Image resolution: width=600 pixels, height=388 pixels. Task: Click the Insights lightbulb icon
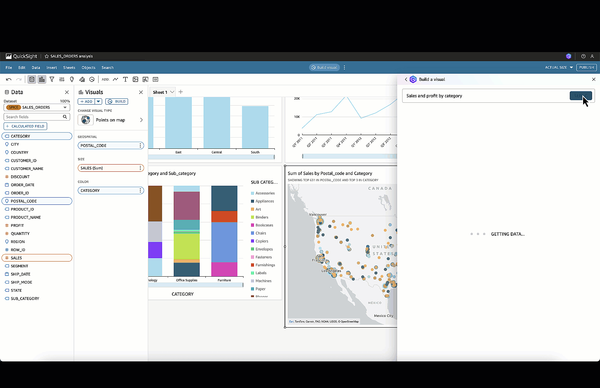(x=72, y=79)
